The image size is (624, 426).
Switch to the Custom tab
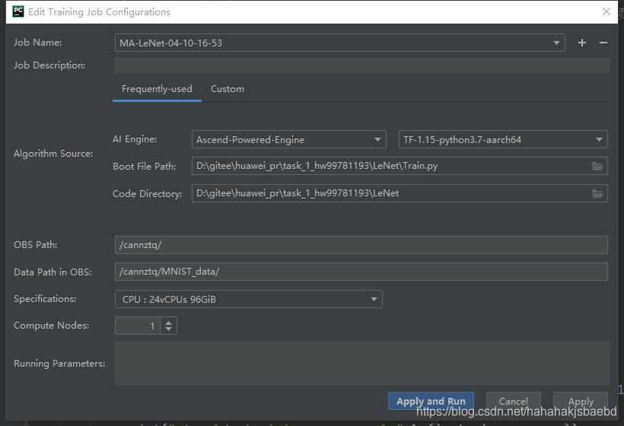click(x=228, y=89)
